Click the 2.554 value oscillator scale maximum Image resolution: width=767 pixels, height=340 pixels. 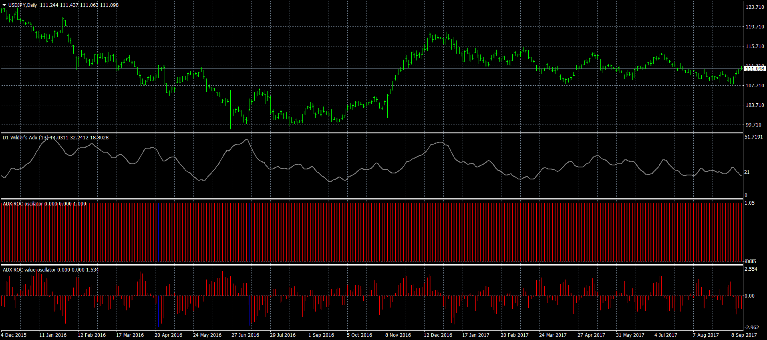pyautogui.click(x=751, y=269)
